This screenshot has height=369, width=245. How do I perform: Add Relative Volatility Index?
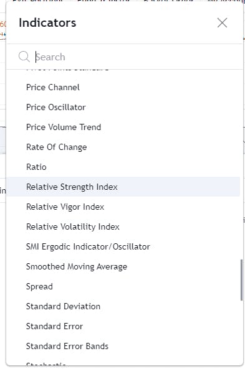pos(123,227)
